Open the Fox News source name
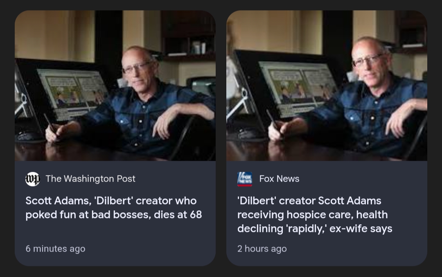The height and width of the screenshot is (277, 442). click(279, 179)
